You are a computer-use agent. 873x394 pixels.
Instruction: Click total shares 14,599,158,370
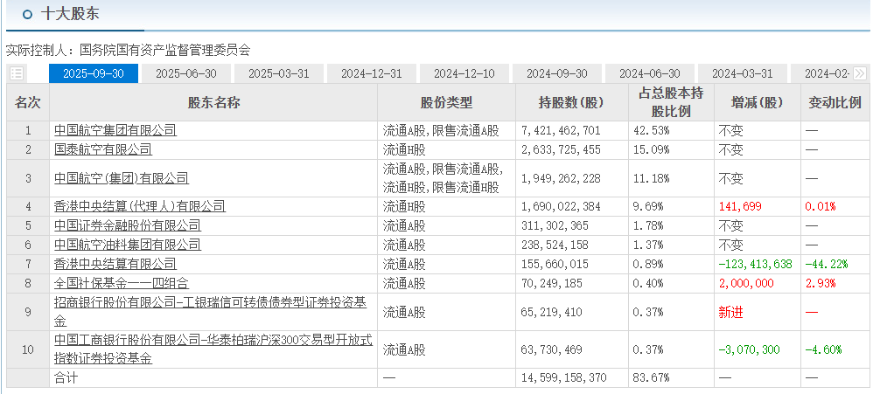pos(564,378)
